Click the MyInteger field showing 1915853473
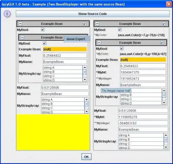This screenshot has height=164, width=173. [143, 79]
